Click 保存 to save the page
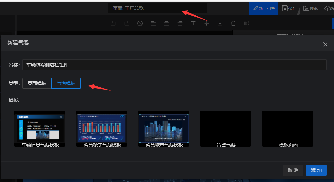The width and height of the screenshot is (334, 182). pos(289,8)
